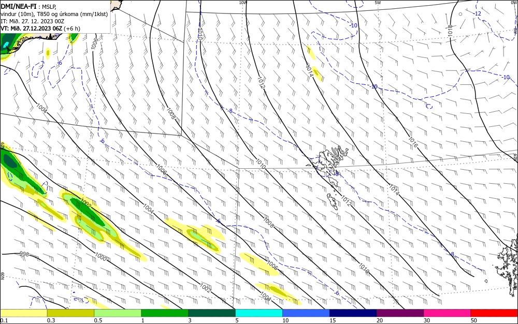Click the '1018' isobar label
The width and height of the screenshot is (518, 324).
(x=450, y=31)
